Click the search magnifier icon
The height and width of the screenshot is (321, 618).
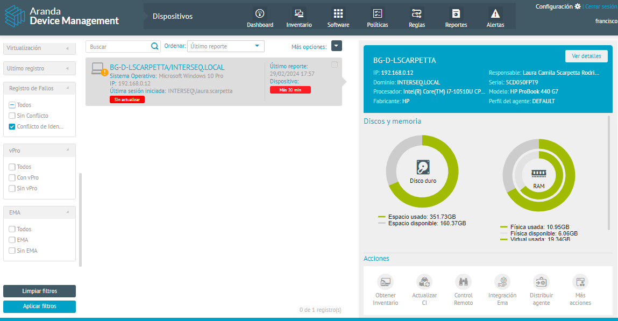154,46
